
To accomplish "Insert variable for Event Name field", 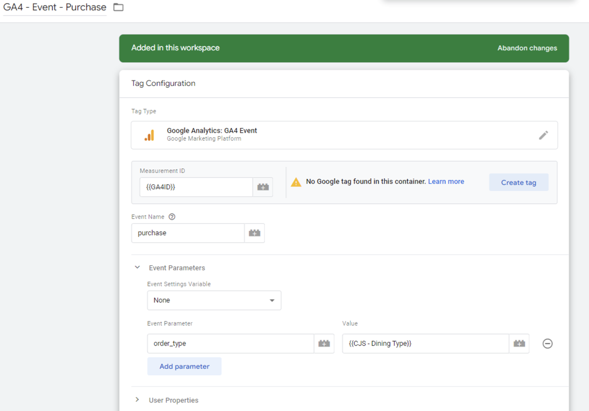I will click(x=254, y=233).
